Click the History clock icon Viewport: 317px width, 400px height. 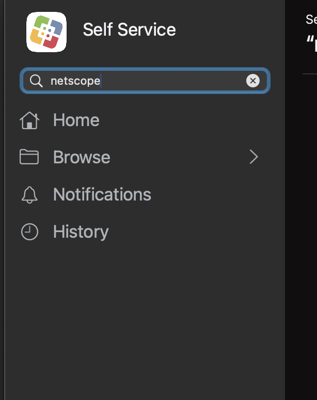(29, 232)
